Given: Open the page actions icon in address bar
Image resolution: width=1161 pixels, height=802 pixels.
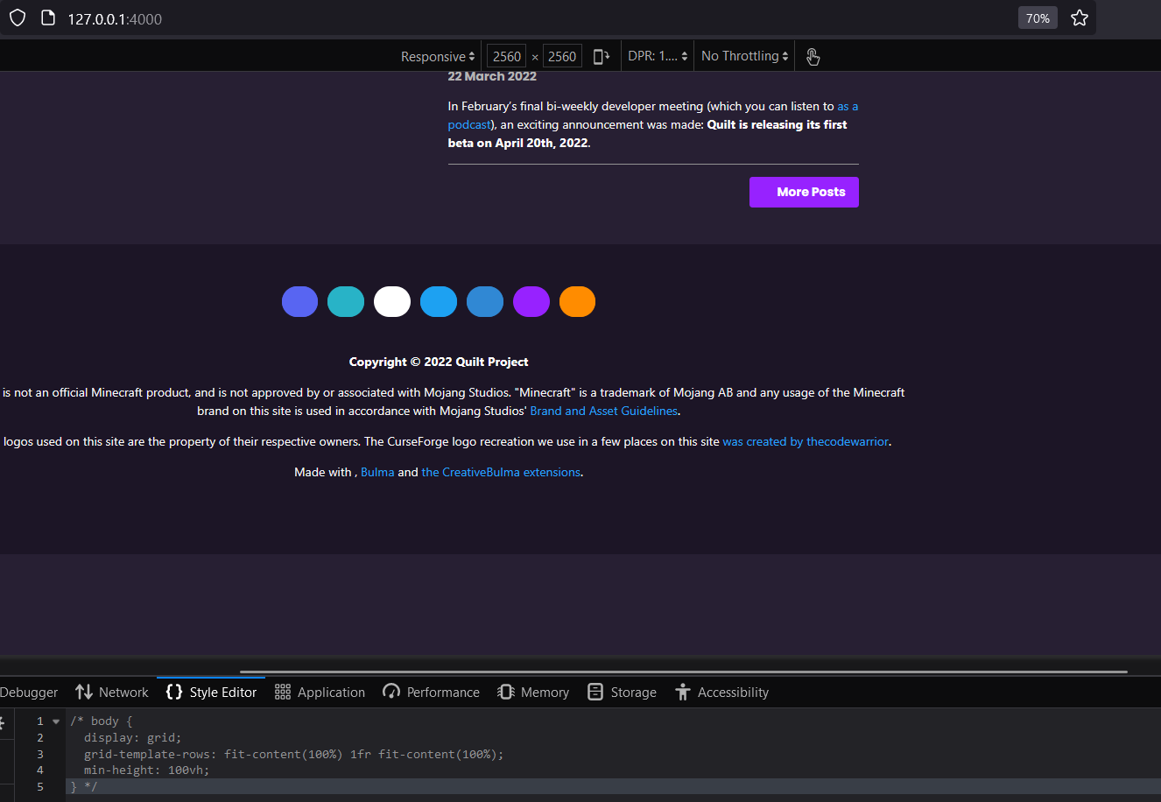Looking at the screenshot, I should pos(48,17).
